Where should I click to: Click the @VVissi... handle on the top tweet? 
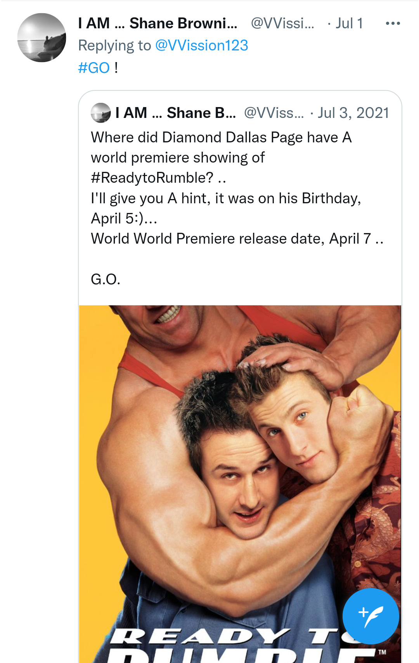(282, 24)
